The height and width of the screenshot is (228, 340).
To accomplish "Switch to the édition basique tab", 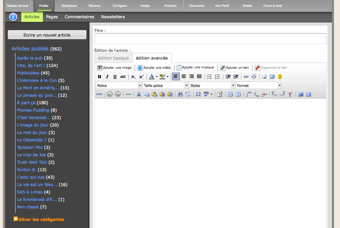I will coord(113,58).
